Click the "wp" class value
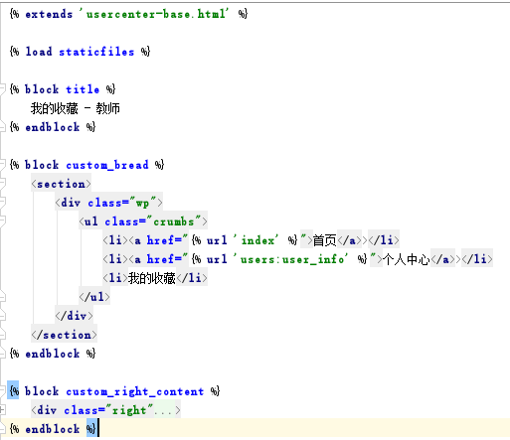 coord(143,203)
